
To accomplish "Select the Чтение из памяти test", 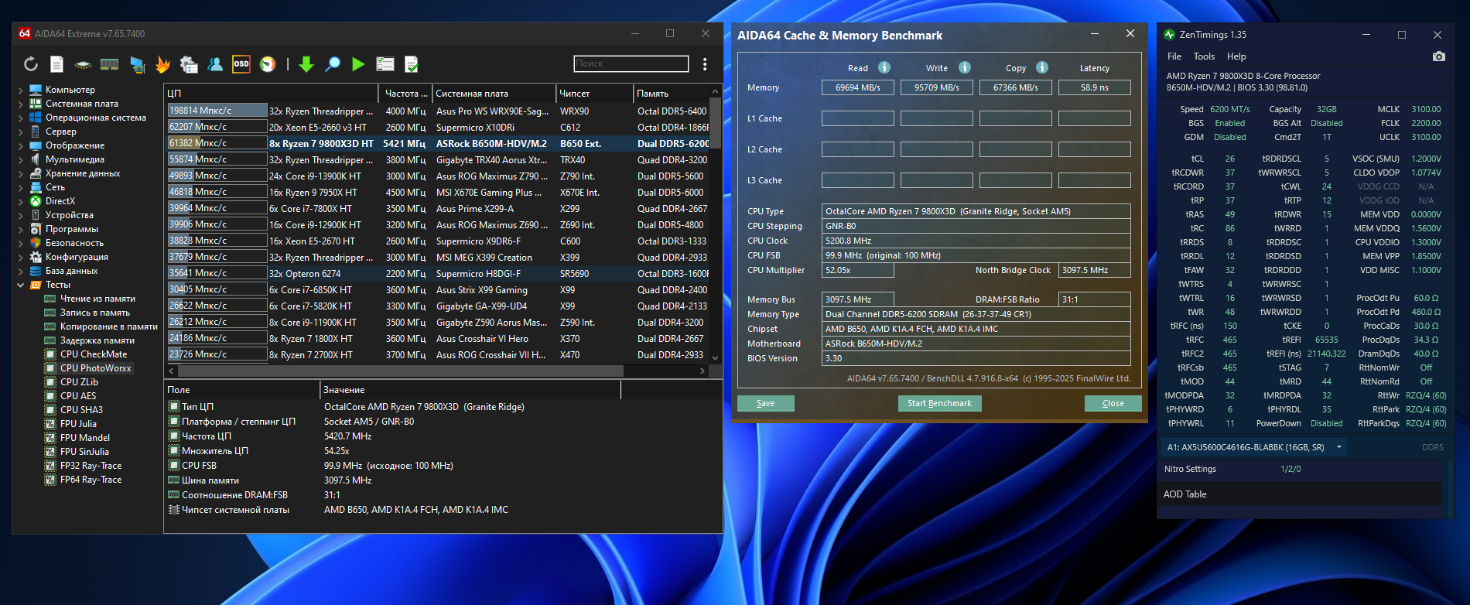I will click(x=97, y=299).
